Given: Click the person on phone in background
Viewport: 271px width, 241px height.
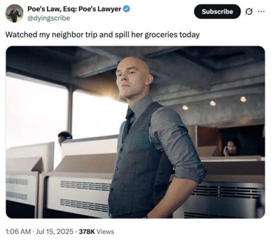Looking at the screenshot, I should [231, 148].
